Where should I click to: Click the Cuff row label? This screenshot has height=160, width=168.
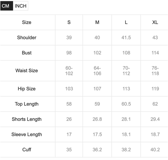[x=27, y=150]
